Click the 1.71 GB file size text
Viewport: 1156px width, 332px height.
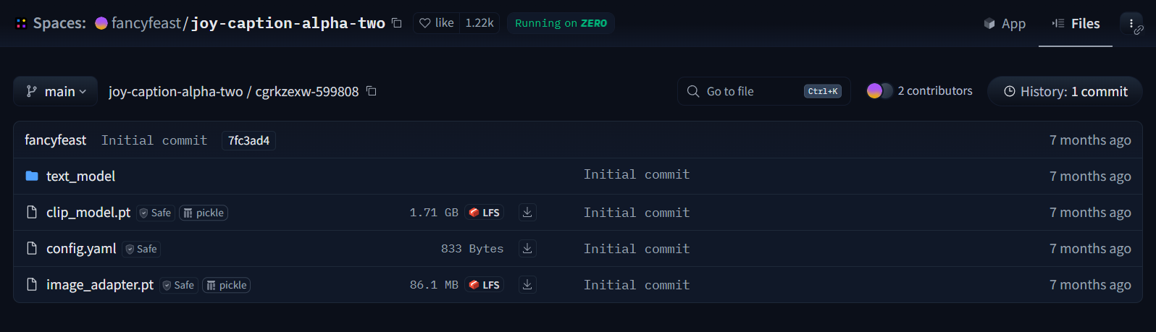pyautogui.click(x=434, y=213)
